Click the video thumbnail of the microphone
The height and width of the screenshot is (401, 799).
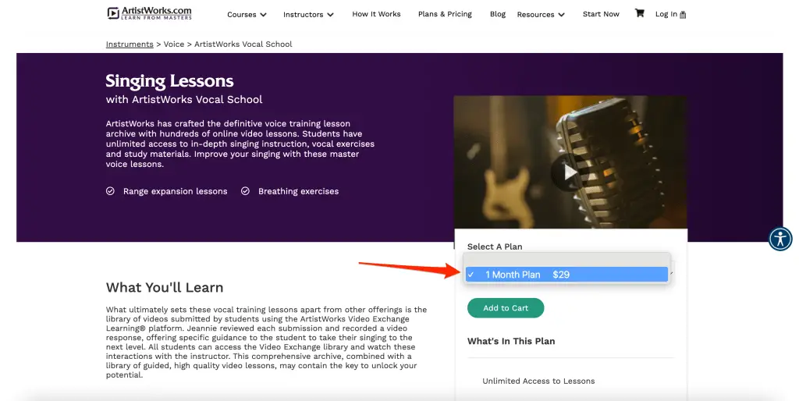570,162
